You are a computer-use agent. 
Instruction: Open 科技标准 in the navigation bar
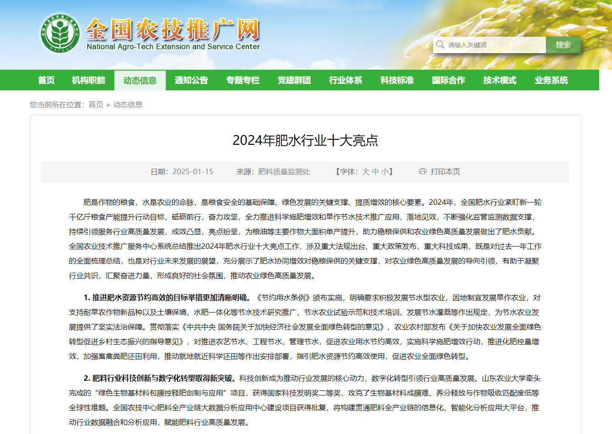(397, 80)
